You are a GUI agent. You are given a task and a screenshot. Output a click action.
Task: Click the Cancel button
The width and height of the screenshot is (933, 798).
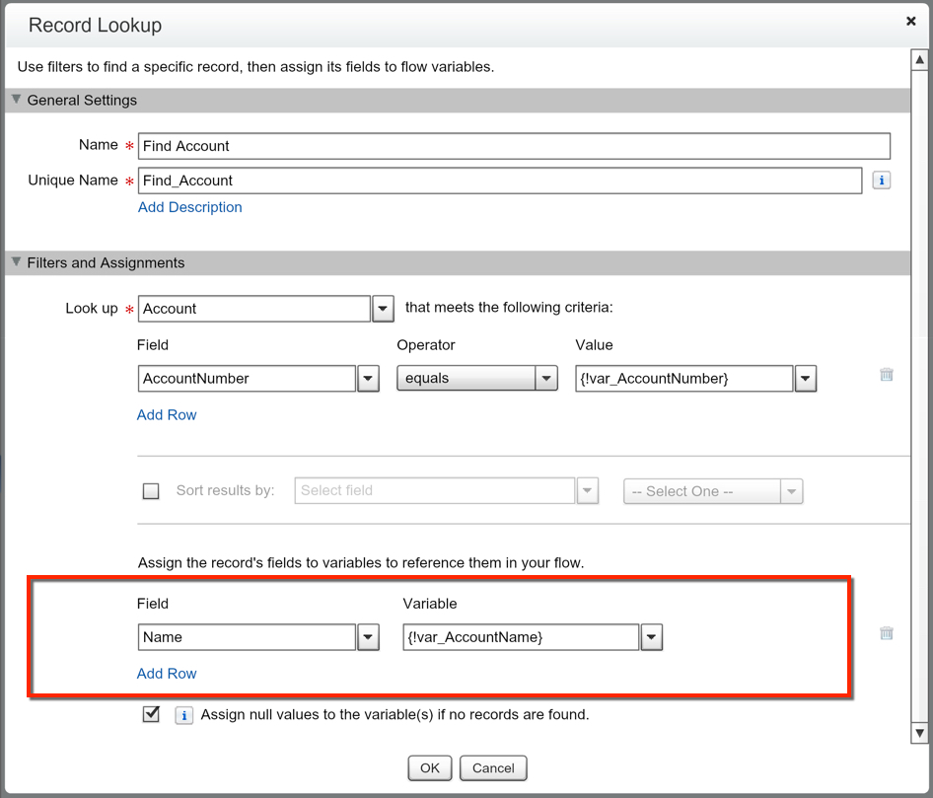tap(493, 768)
